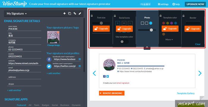Duplicate signature using the copy icon
The image size is (208, 107).
70,14
